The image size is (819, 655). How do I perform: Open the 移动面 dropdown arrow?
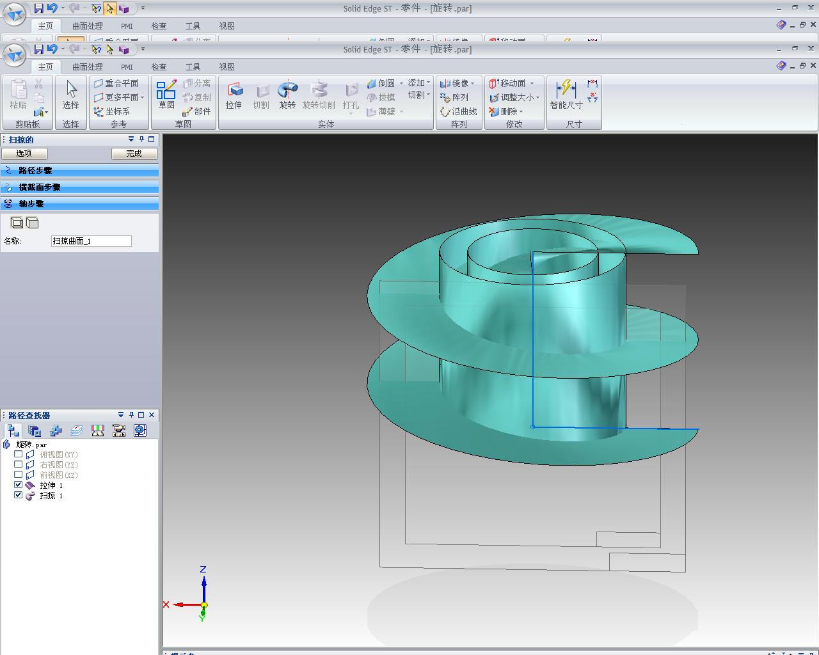(532, 83)
